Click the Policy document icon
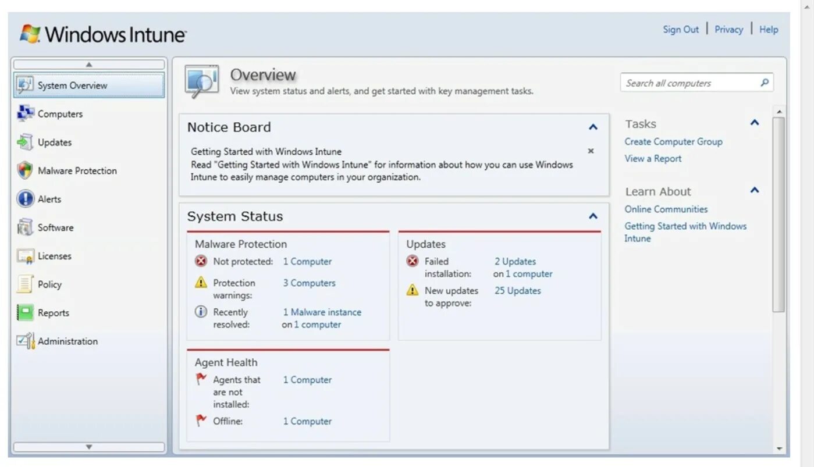Screen dimensions: 814x467 25,284
